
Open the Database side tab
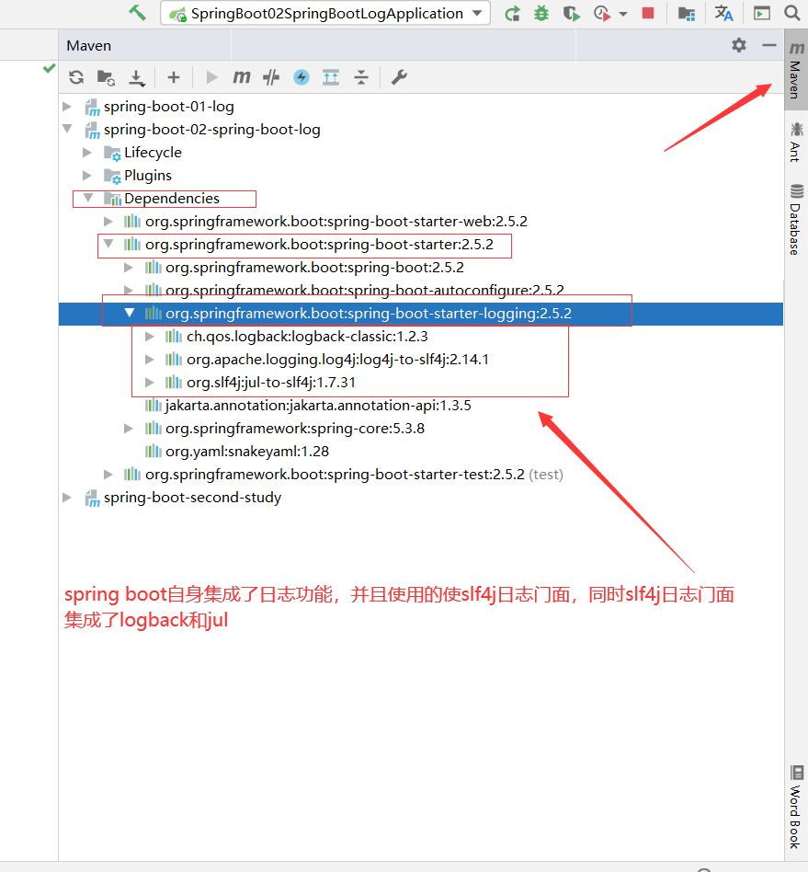(x=796, y=219)
